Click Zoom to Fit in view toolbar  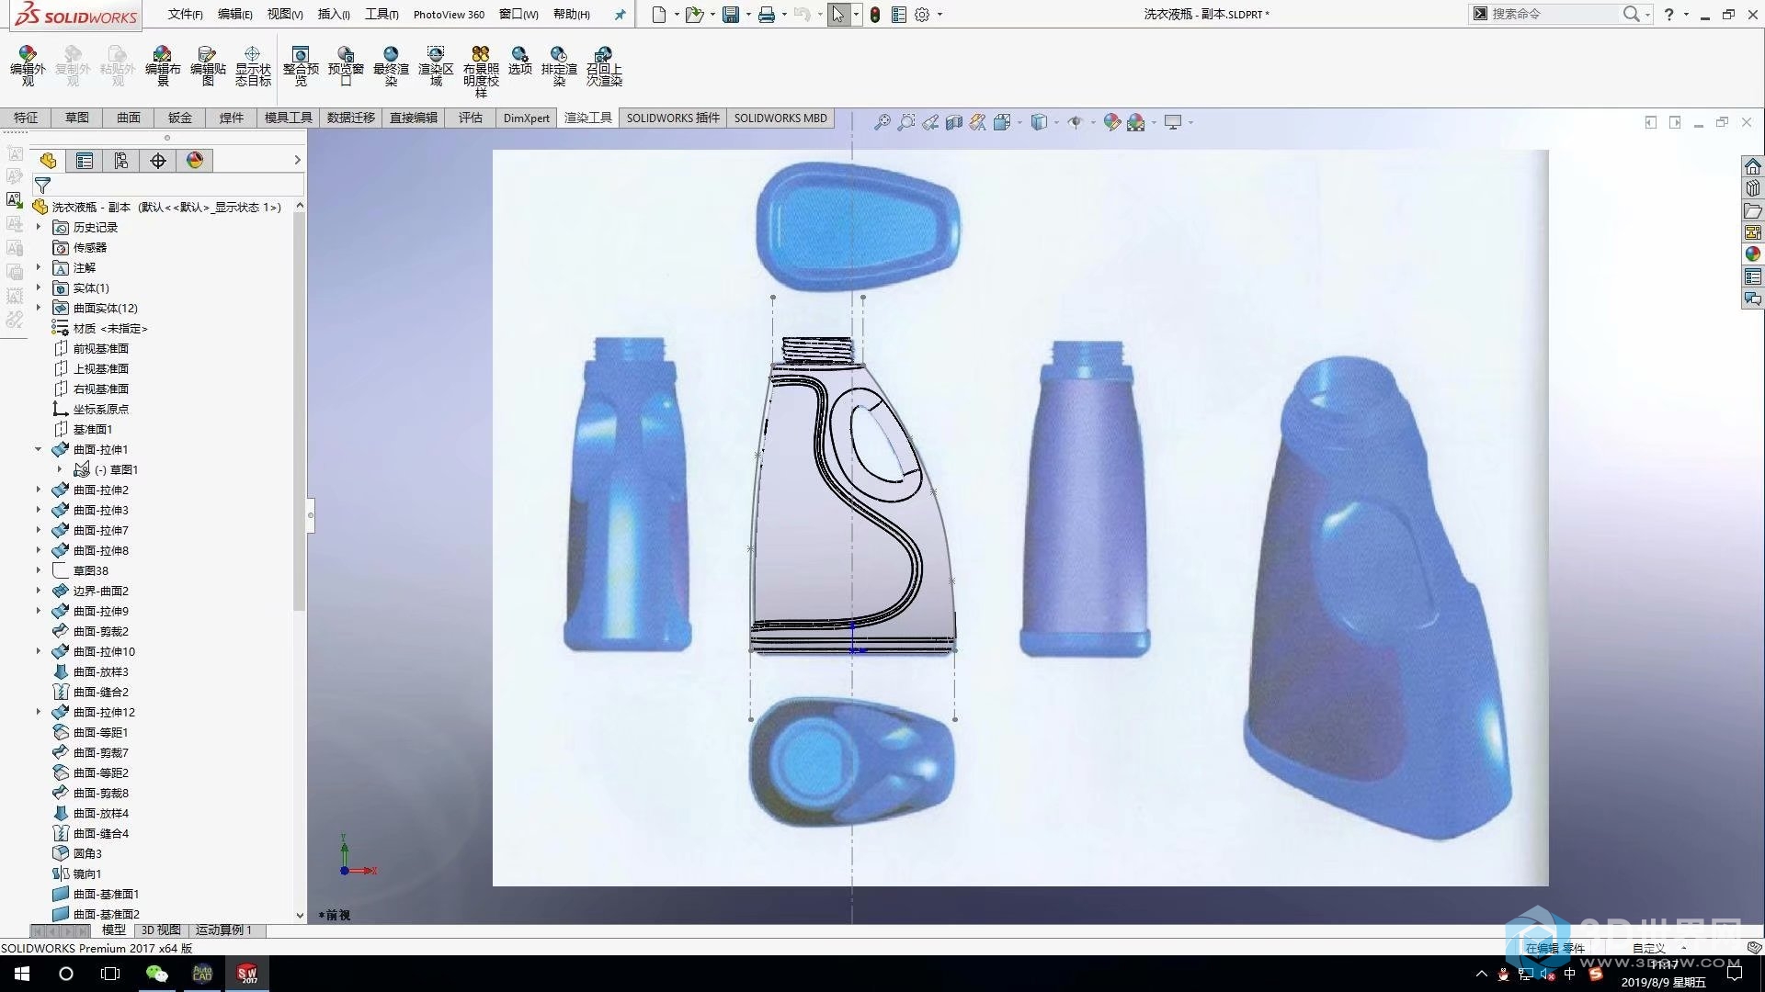pyautogui.click(x=882, y=122)
